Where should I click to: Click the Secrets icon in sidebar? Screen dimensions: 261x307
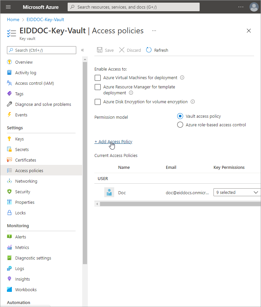click(x=10, y=149)
